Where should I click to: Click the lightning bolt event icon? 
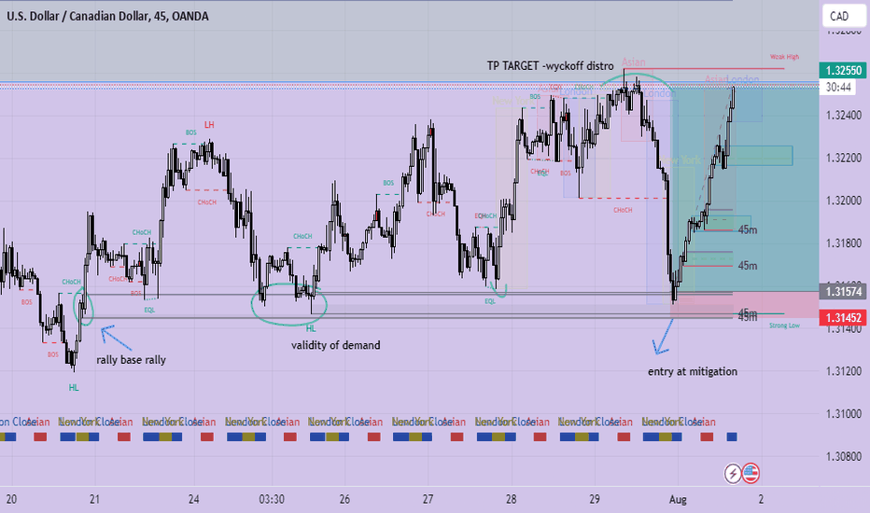point(733,474)
